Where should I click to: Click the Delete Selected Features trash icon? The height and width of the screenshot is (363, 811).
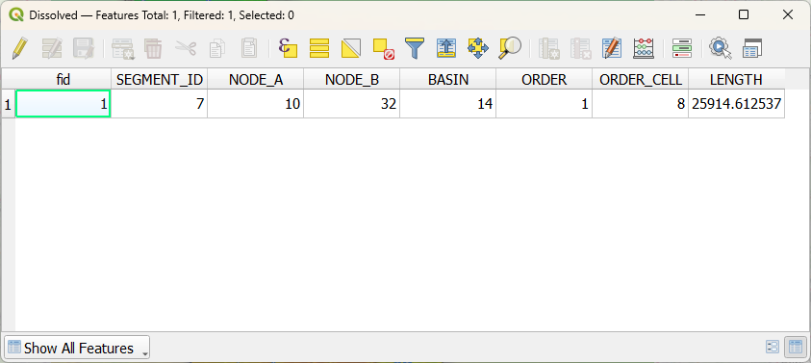(153, 48)
